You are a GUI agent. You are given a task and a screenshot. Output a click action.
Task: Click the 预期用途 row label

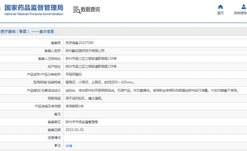tap(54, 98)
